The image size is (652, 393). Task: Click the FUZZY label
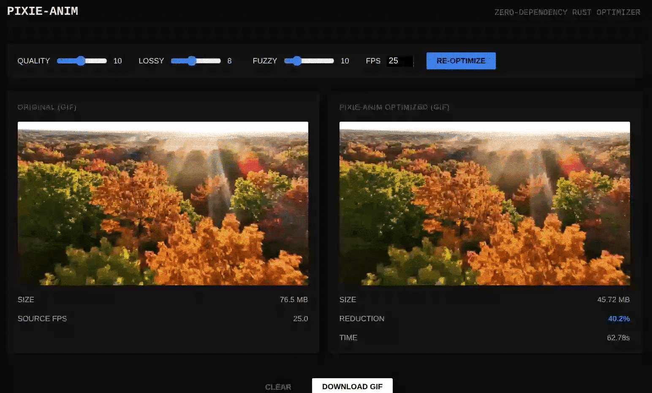(x=265, y=61)
